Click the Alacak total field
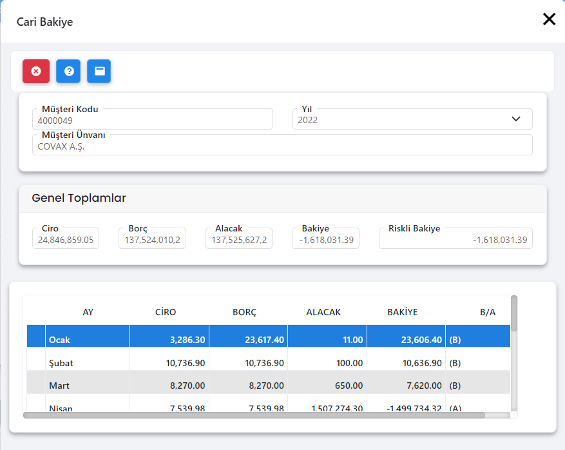 239,240
